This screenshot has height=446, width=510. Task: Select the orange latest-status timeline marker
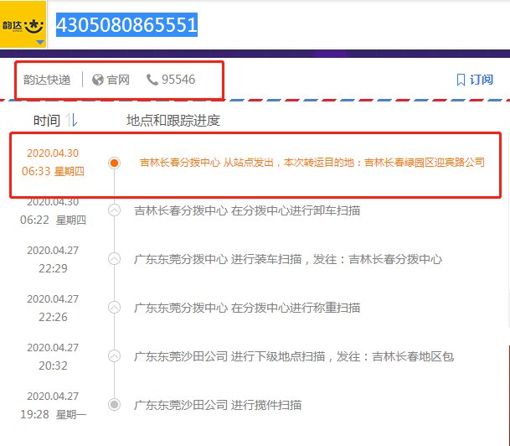(114, 163)
